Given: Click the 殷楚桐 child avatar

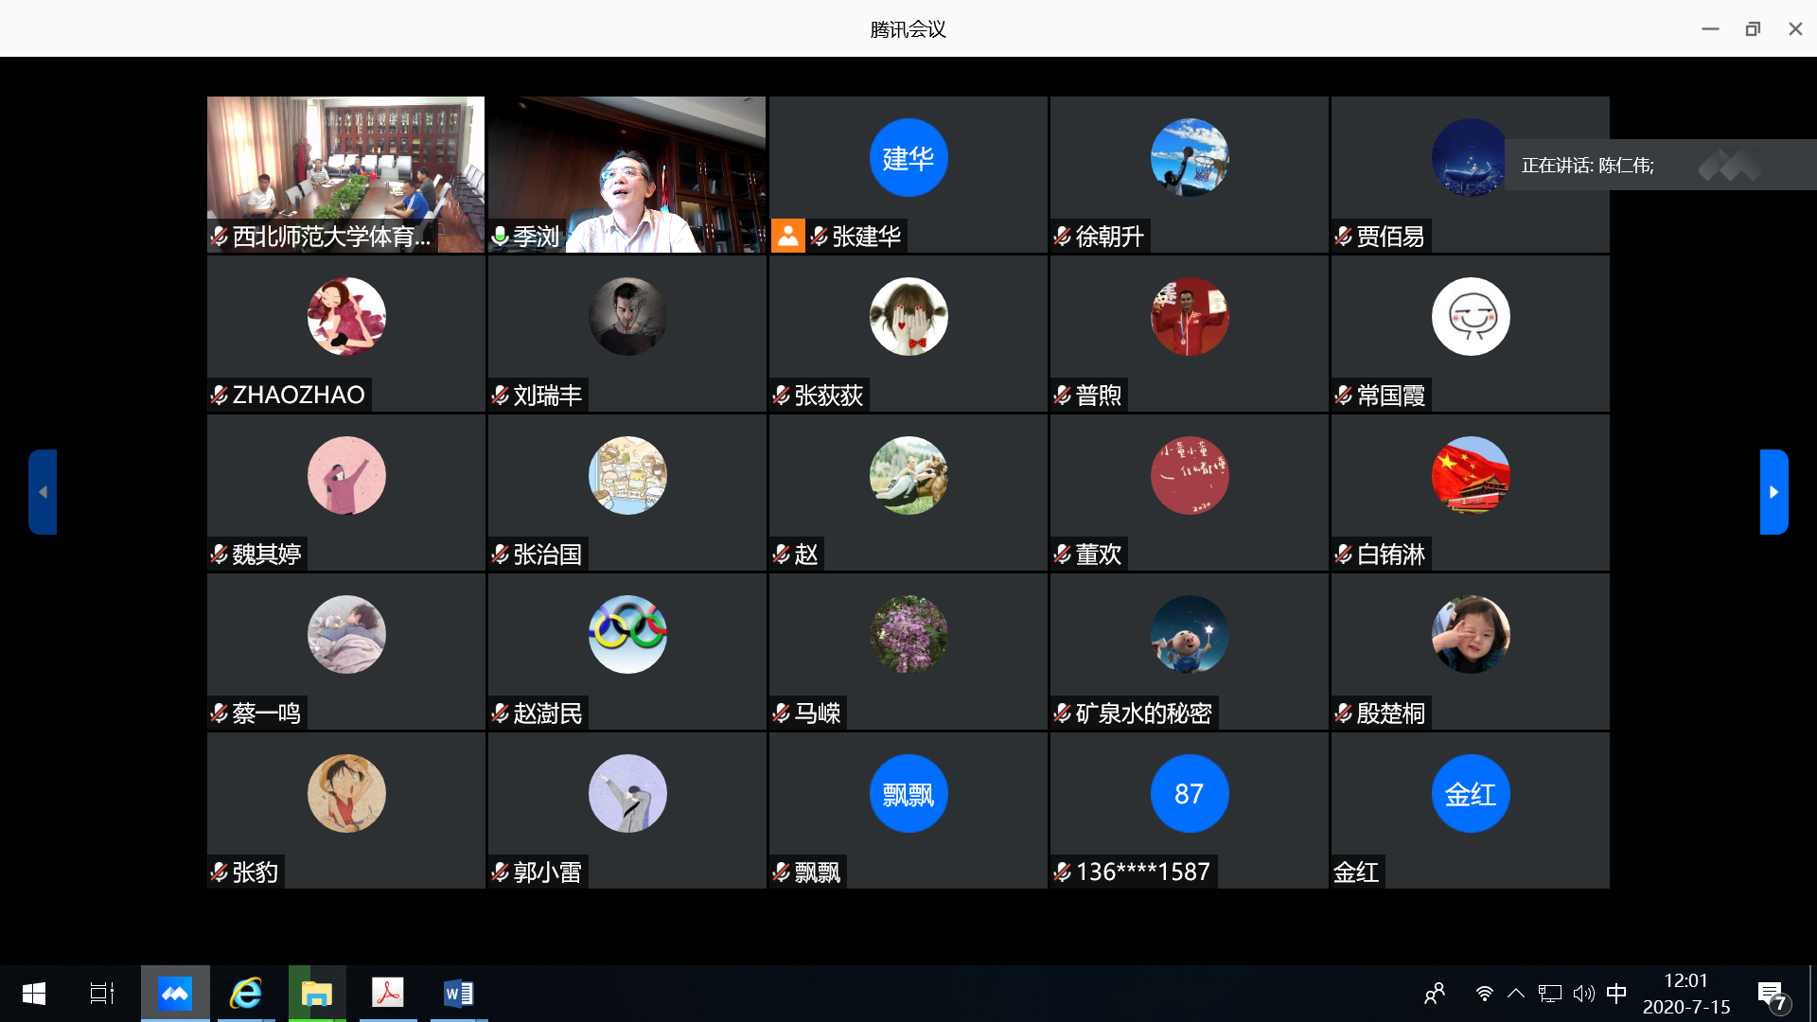Looking at the screenshot, I should click(1470, 634).
